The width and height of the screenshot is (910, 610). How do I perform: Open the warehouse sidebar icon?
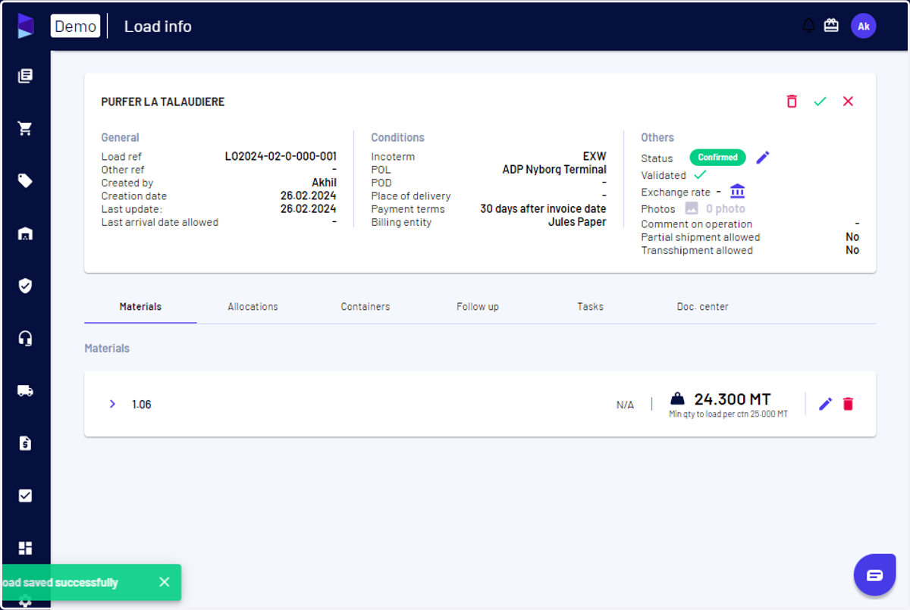[x=25, y=233]
